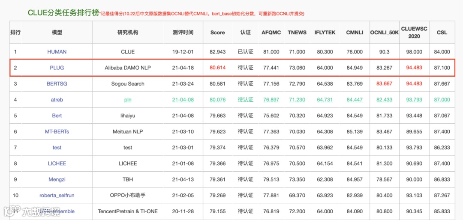The image size is (463, 220).
Task: Click the 认证 column header
Action: [246, 33]
